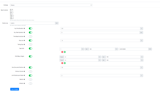Focus the Position size input field
160x95 pixels.
(32, 23)
